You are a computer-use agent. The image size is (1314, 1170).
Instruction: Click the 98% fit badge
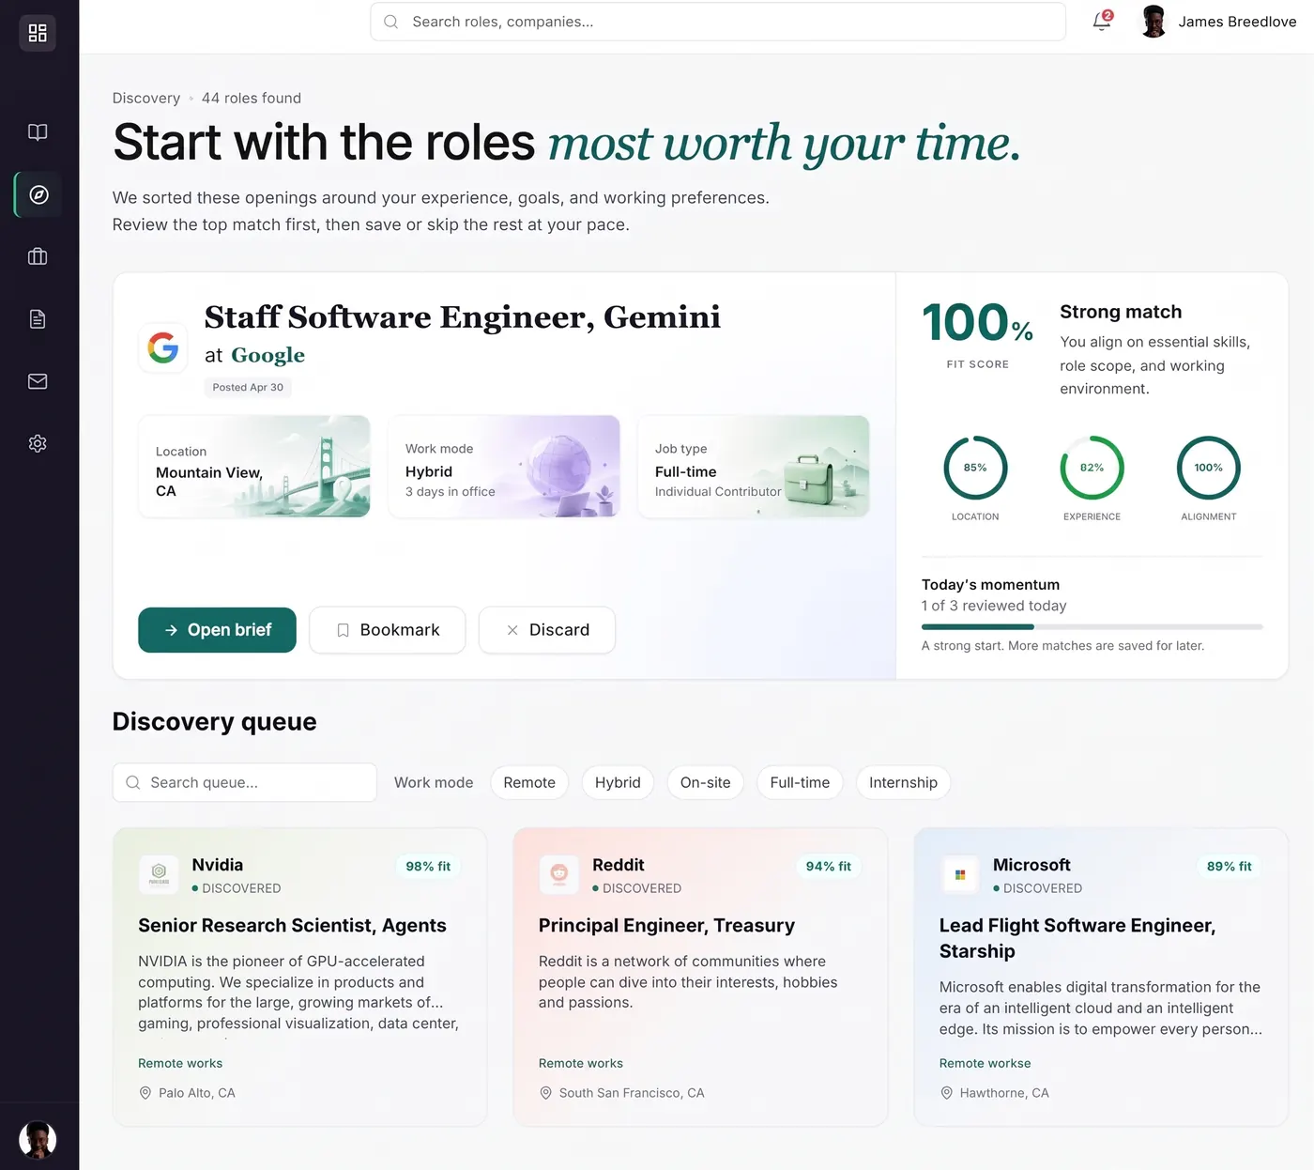point(428,866)
